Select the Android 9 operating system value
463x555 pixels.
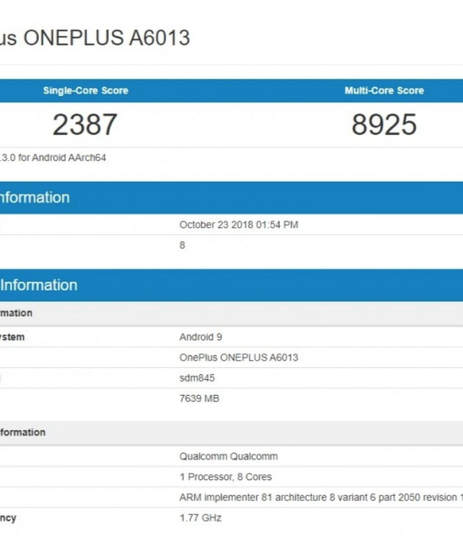[201, 337]
